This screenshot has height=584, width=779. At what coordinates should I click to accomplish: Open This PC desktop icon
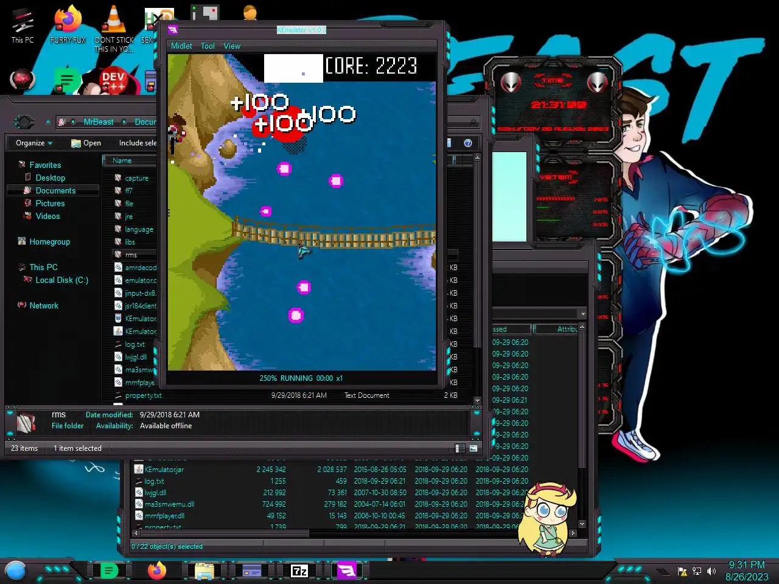pos(23,24)
